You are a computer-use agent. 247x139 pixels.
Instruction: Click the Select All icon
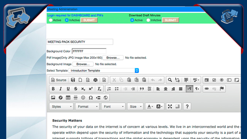tap(186, 80)
